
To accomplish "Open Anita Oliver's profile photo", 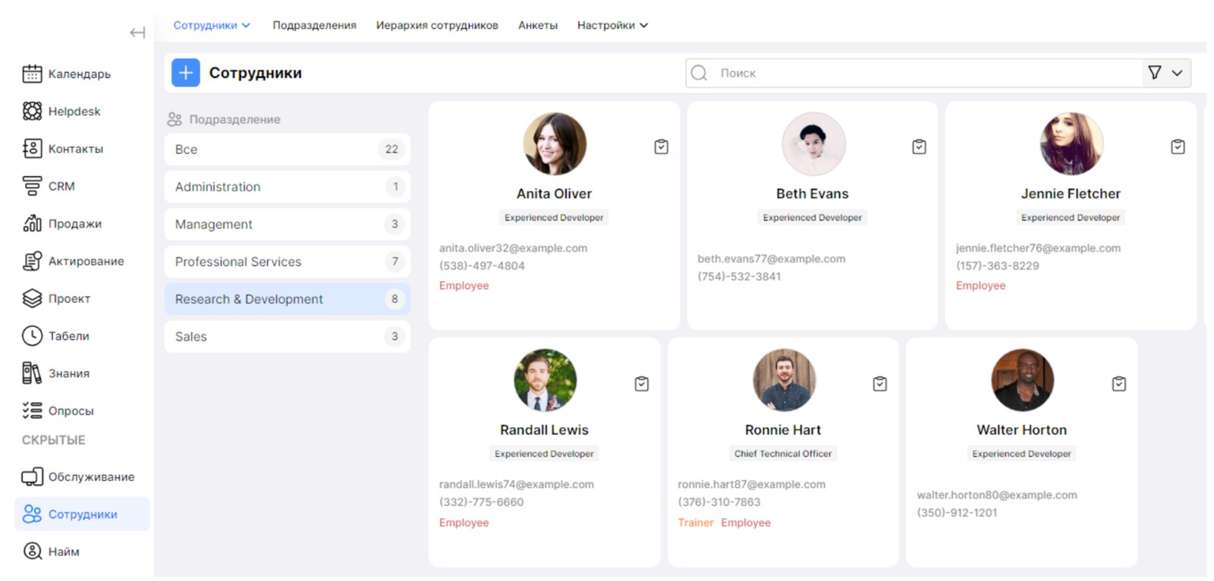I will pyautogui.click(x=555, y=144).
